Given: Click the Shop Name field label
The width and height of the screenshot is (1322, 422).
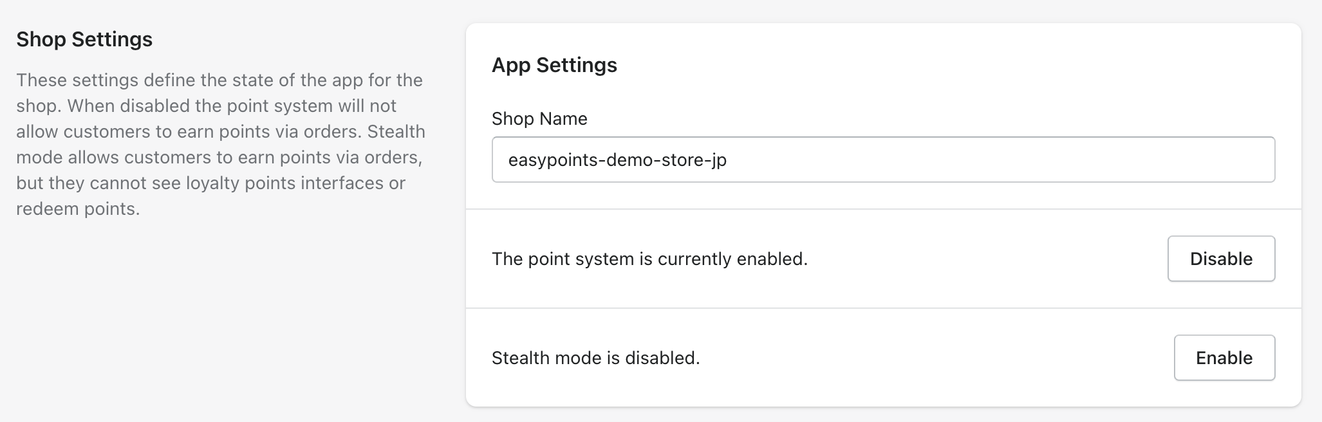Looking at the screenshot, I should tap(539, 119).
